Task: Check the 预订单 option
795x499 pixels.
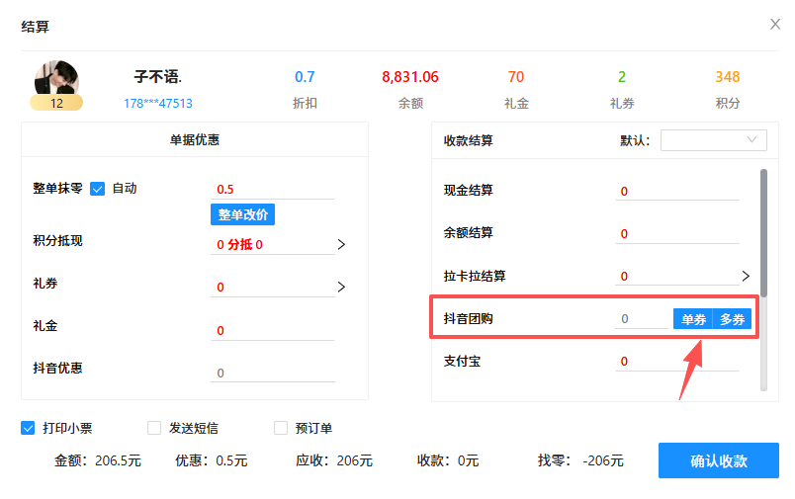Action: [x=281, y=428]
